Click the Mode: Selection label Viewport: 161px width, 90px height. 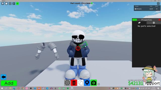point(80,77)
